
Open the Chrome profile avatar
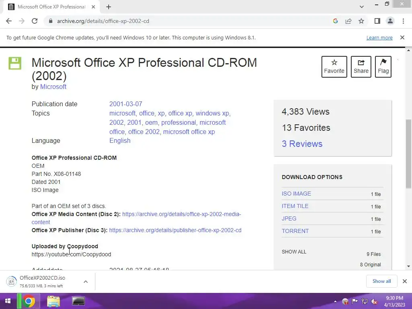(x=390, y=21)
